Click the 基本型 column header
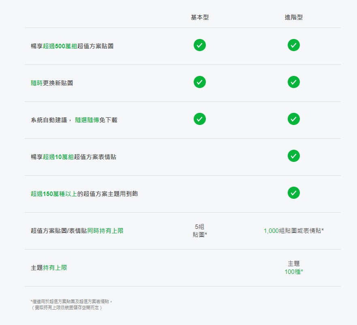This screenshot has height=325, width=357. point(200,17)
